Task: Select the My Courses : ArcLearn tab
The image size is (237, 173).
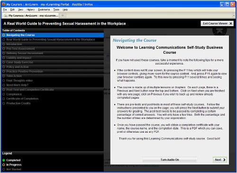Action: pos(30,16)
